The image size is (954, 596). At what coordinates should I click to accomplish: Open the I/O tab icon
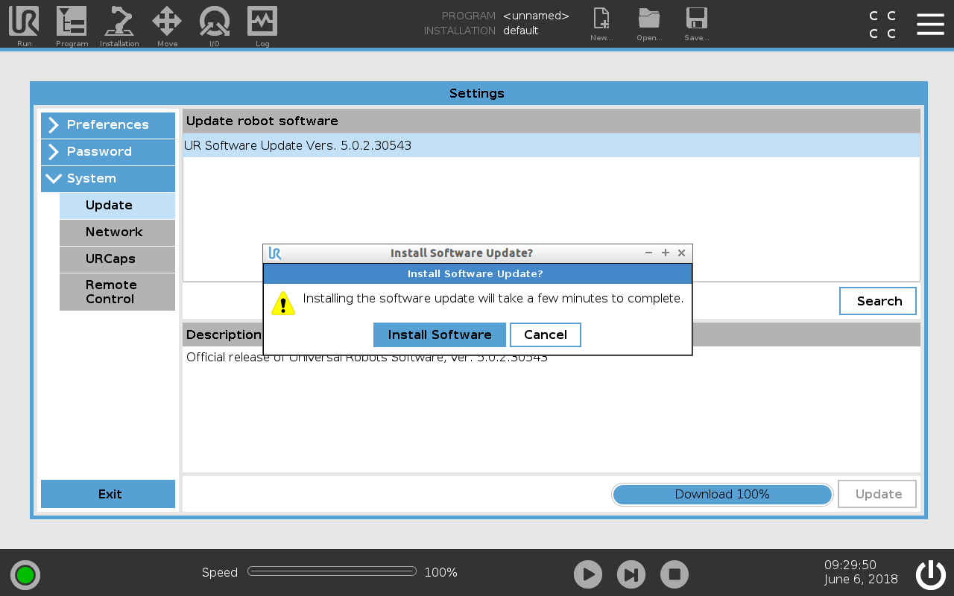click(215, 22)
